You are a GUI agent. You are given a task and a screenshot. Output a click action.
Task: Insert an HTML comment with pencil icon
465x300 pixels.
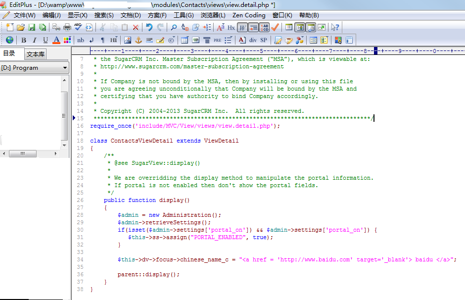pos(160,40)
